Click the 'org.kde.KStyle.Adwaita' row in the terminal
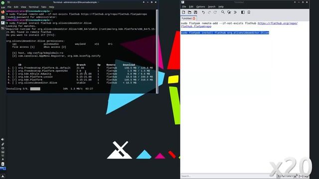The height and width of the screenshot is (179, 319). tap(79, 74)
